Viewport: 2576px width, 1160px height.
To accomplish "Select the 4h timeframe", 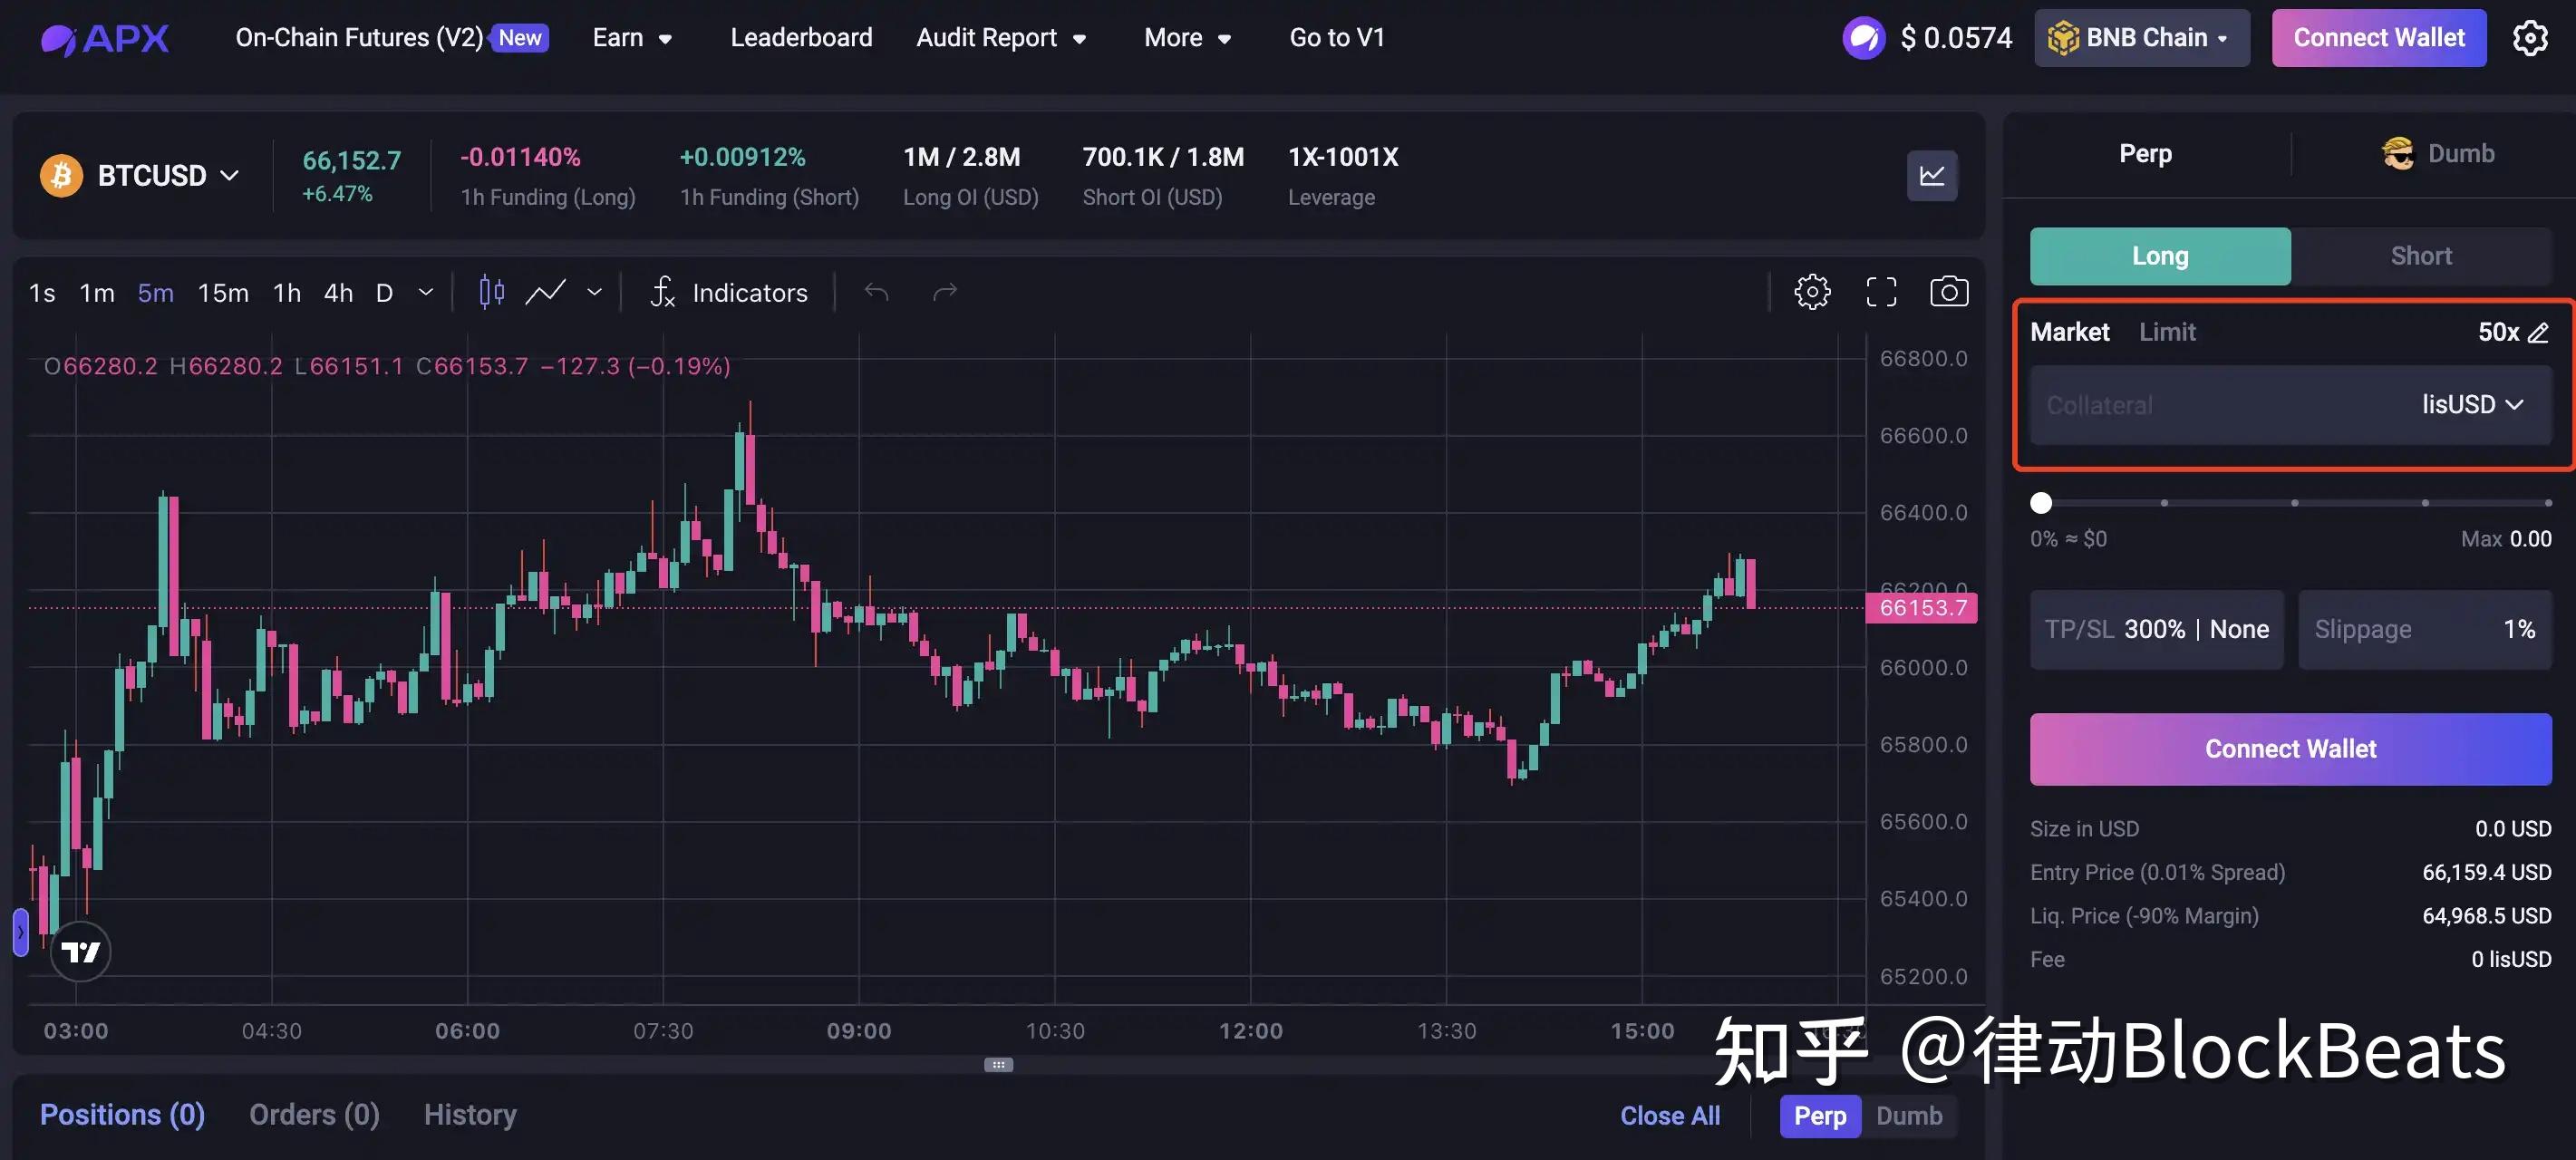I will 338,293.
